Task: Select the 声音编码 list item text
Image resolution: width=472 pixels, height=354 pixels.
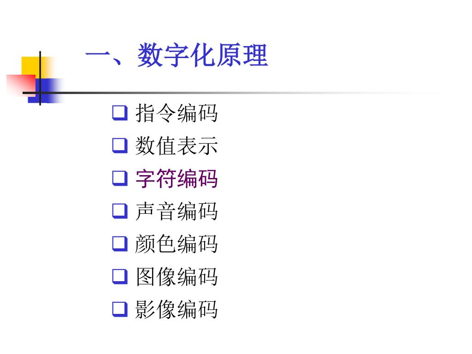Action: [x=177, y=211]
